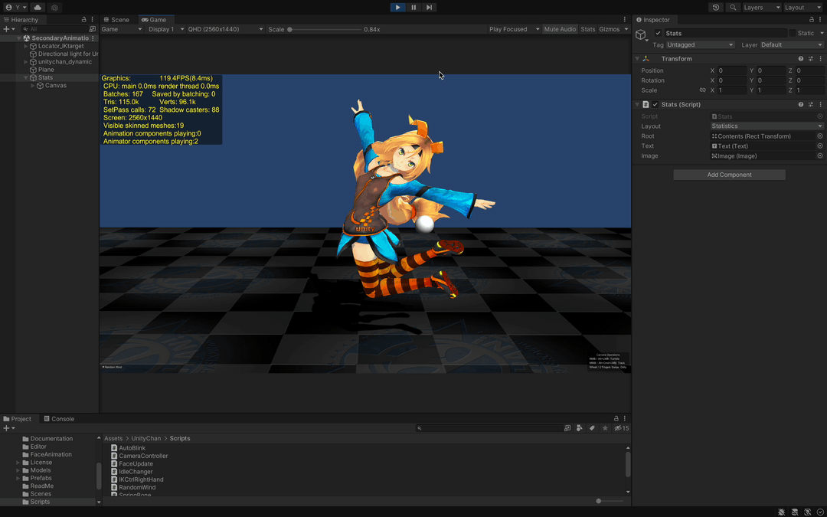The image size is (827, 517).
Task: Lock the Project panel
Action: coord(616,419)
